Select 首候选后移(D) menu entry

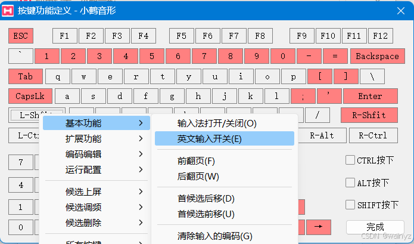coord(225,198)
